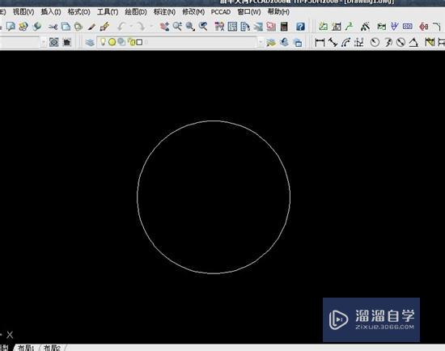Viewport: 445px width, 351px height.
Task: Click the blue surface roughness icon
Action: tap(394, 27)
